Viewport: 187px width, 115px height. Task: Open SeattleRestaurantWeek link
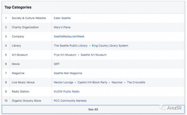(69, 36)
